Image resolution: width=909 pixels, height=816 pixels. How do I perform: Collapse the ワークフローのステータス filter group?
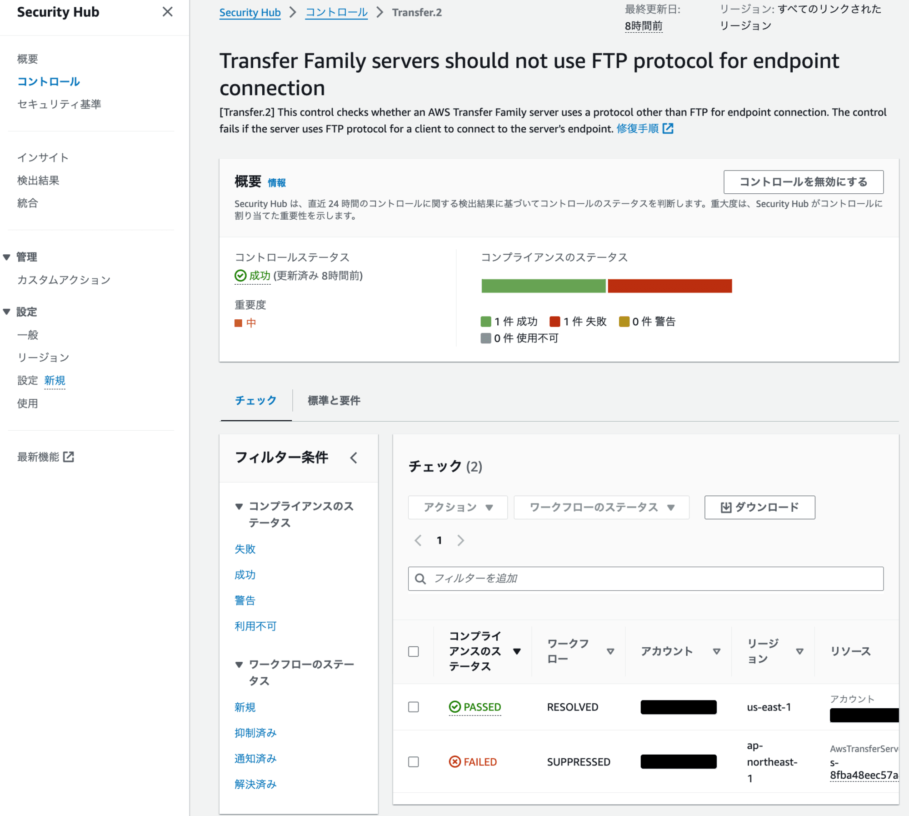click(x=239, y=665)
